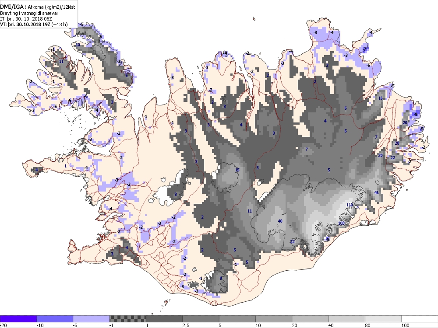Click the medium purple legend swatch for -10 to -5
Viewport: 438px width, 328px height.
click(x=55, y=319)
